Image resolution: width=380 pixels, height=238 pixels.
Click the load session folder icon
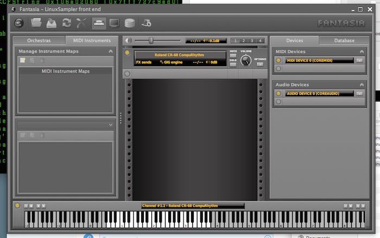(x=36, y=23)
